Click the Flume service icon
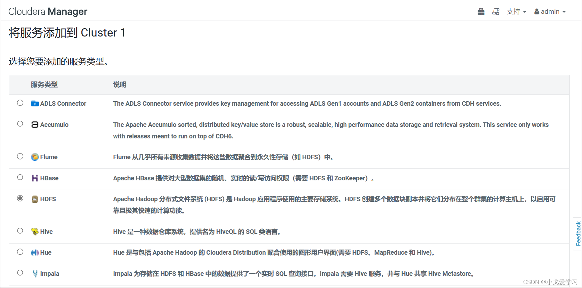This screenshot has height=288, width=582. pos(35,157)
